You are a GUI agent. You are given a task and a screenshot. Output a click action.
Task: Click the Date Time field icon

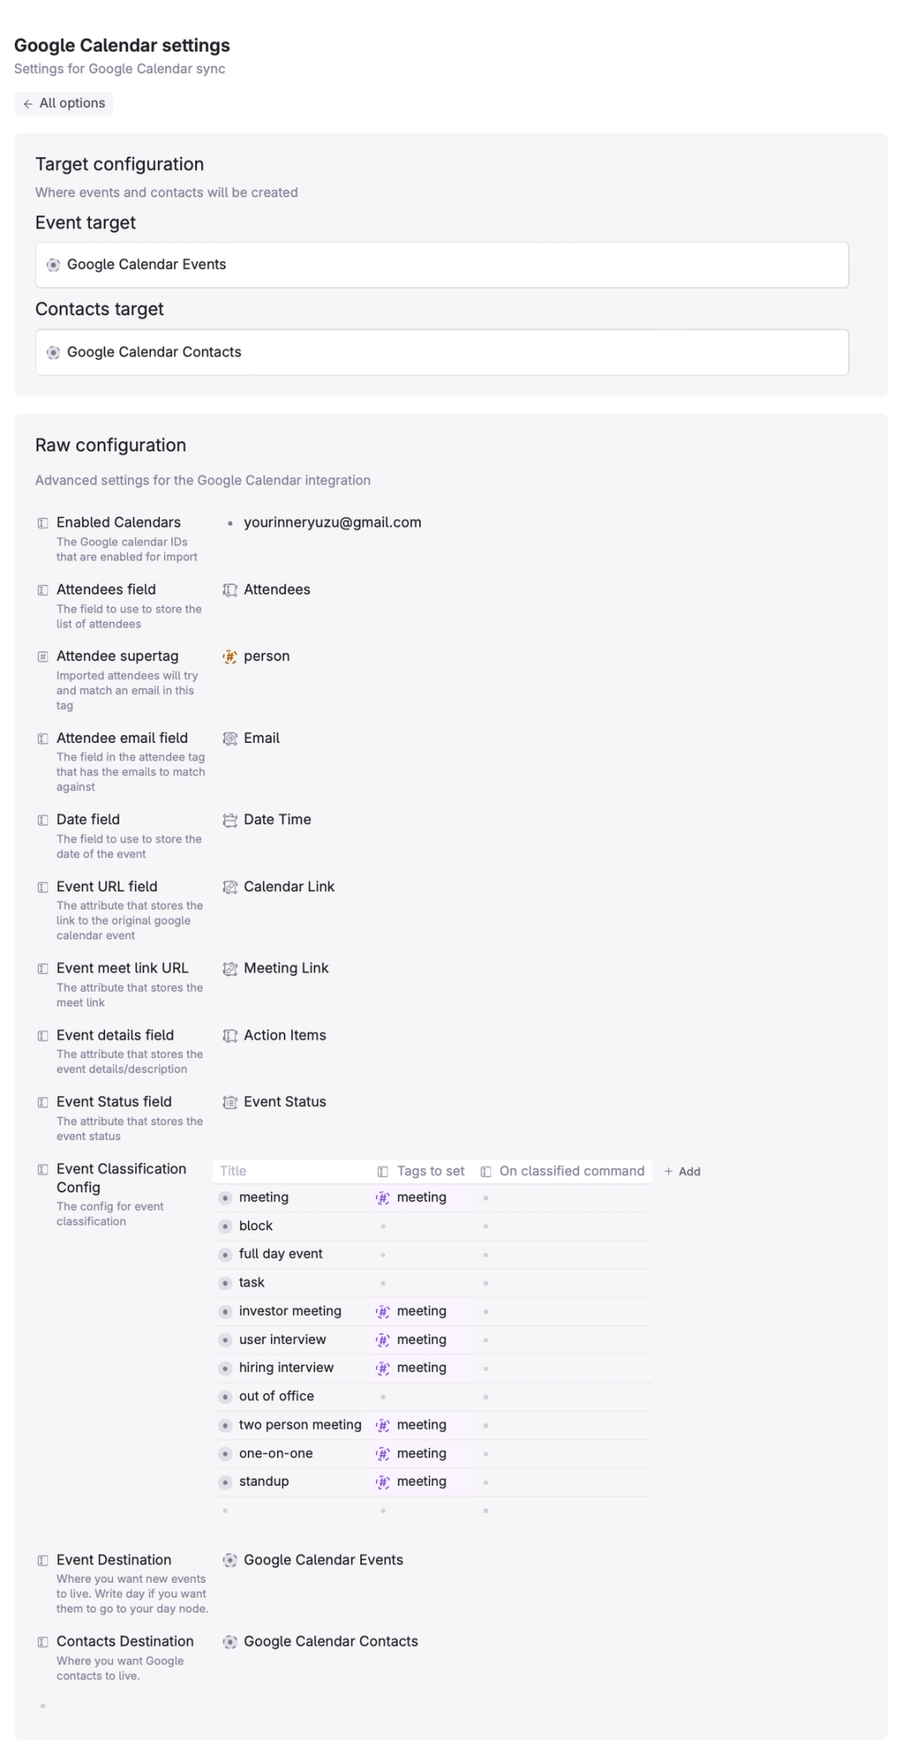tap(229, 820)
